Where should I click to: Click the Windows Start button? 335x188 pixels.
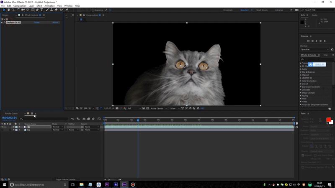point(4,184)
